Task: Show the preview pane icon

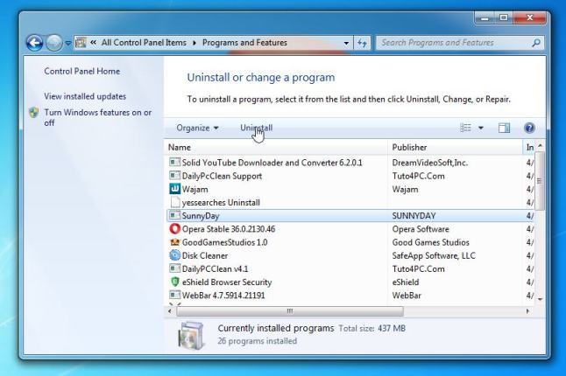Action: [x=504, y=128]
